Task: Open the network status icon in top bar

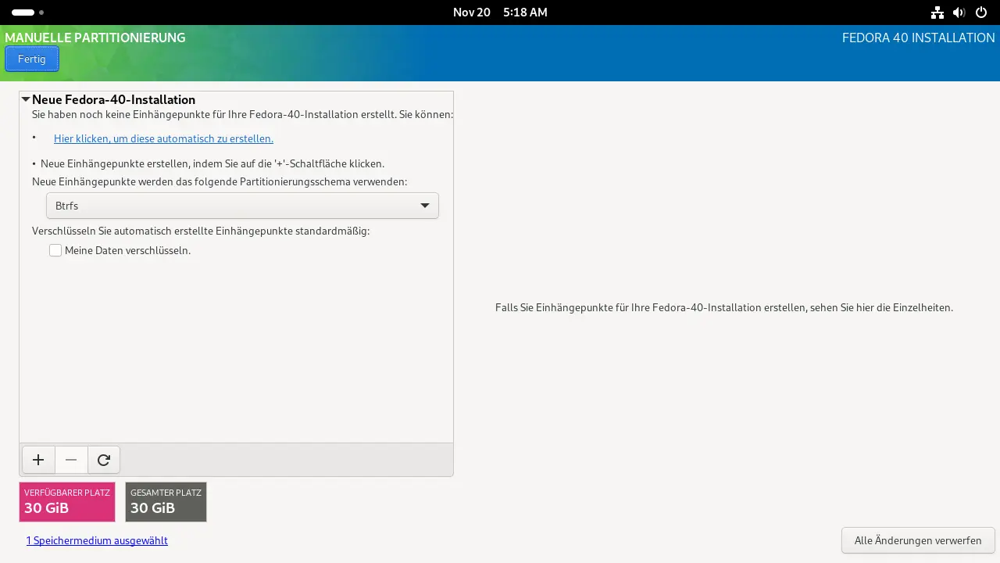Action: [937, 13]
